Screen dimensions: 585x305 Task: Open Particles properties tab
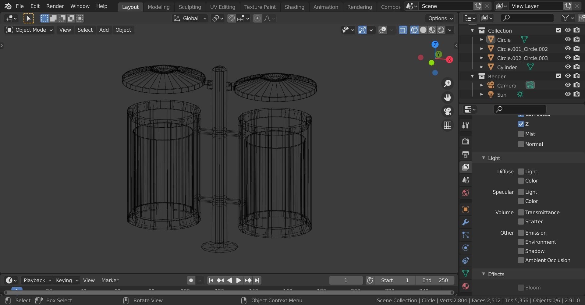pyautogui.click(x=465, y=235)
